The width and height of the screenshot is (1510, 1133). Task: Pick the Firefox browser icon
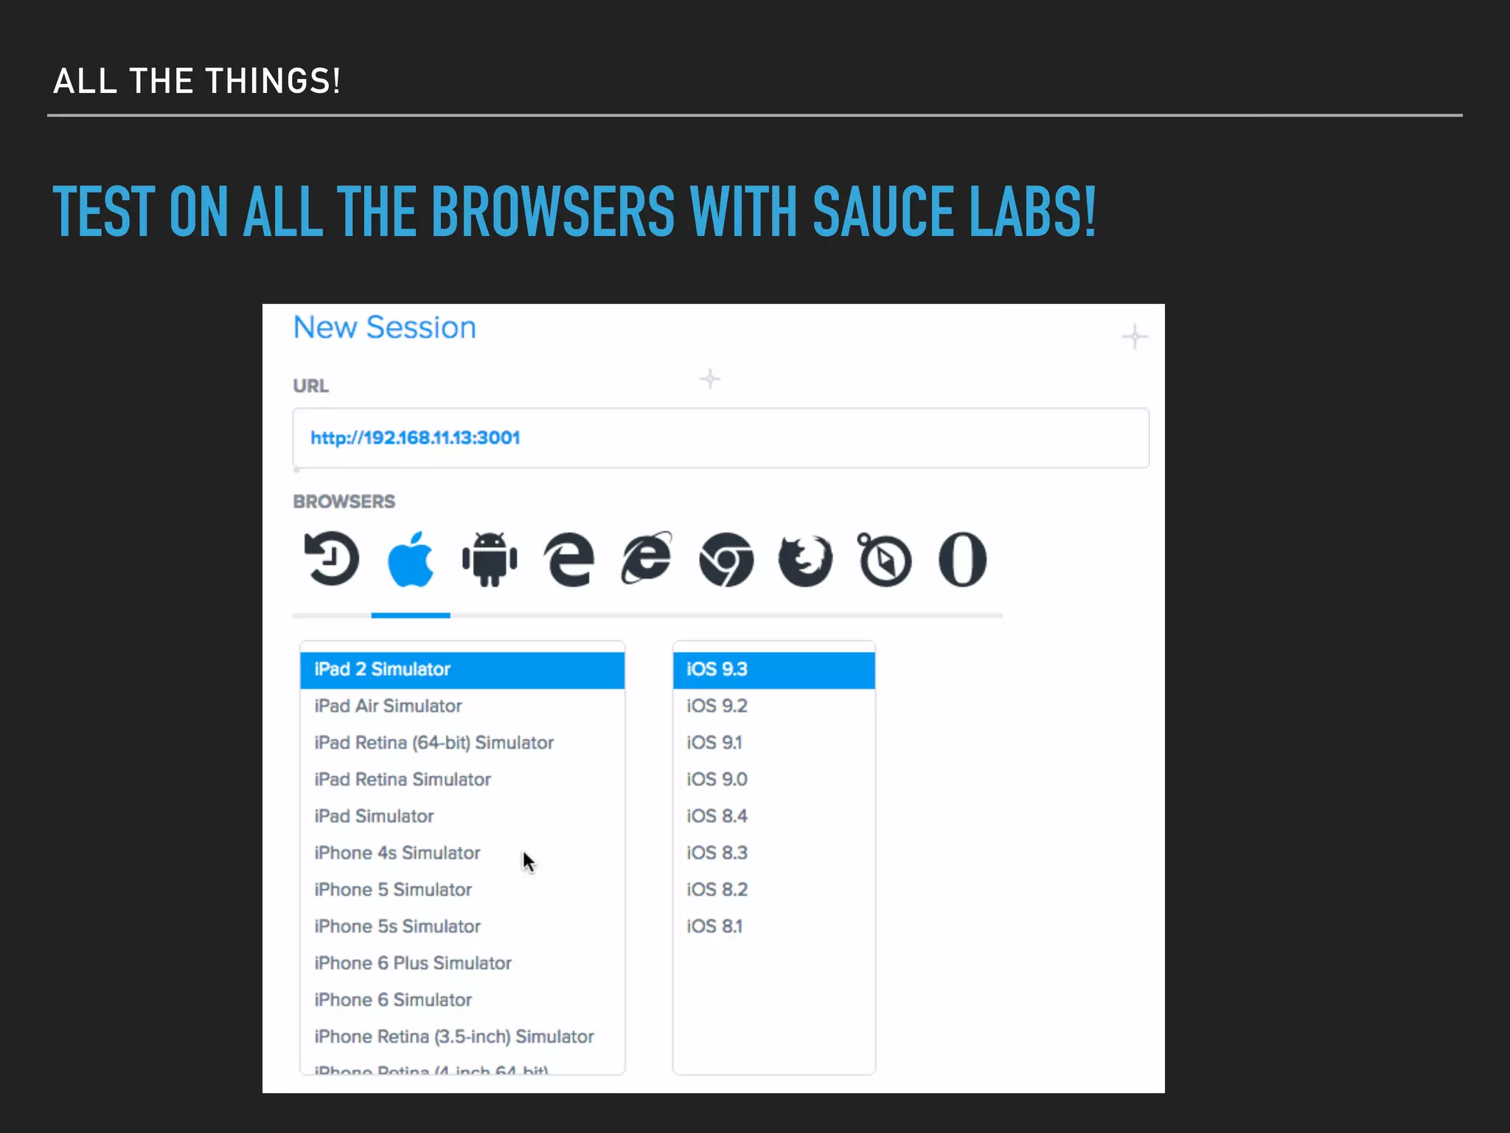(805, 559)
